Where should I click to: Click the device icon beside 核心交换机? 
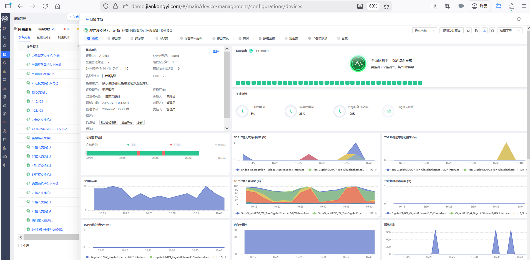pyautogui.click(x=28, y=92)
